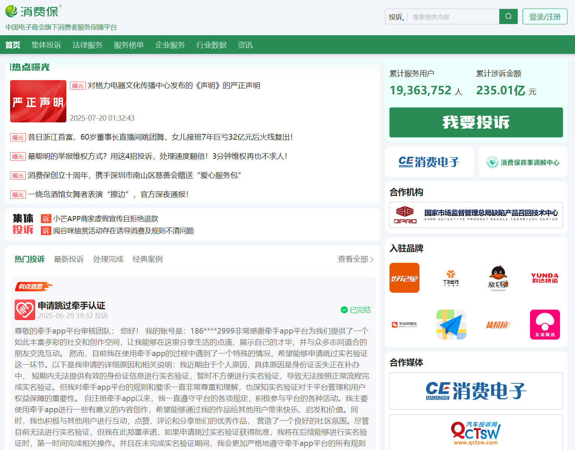Open 服务榜单 in the navigation bar
The width and height of the screenshot is (575, 450).
coord(129,45)
